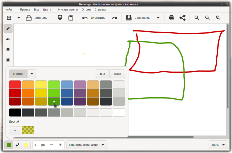Click the print icon
Screen dimensions: 232x153
(x=172, y=18)
